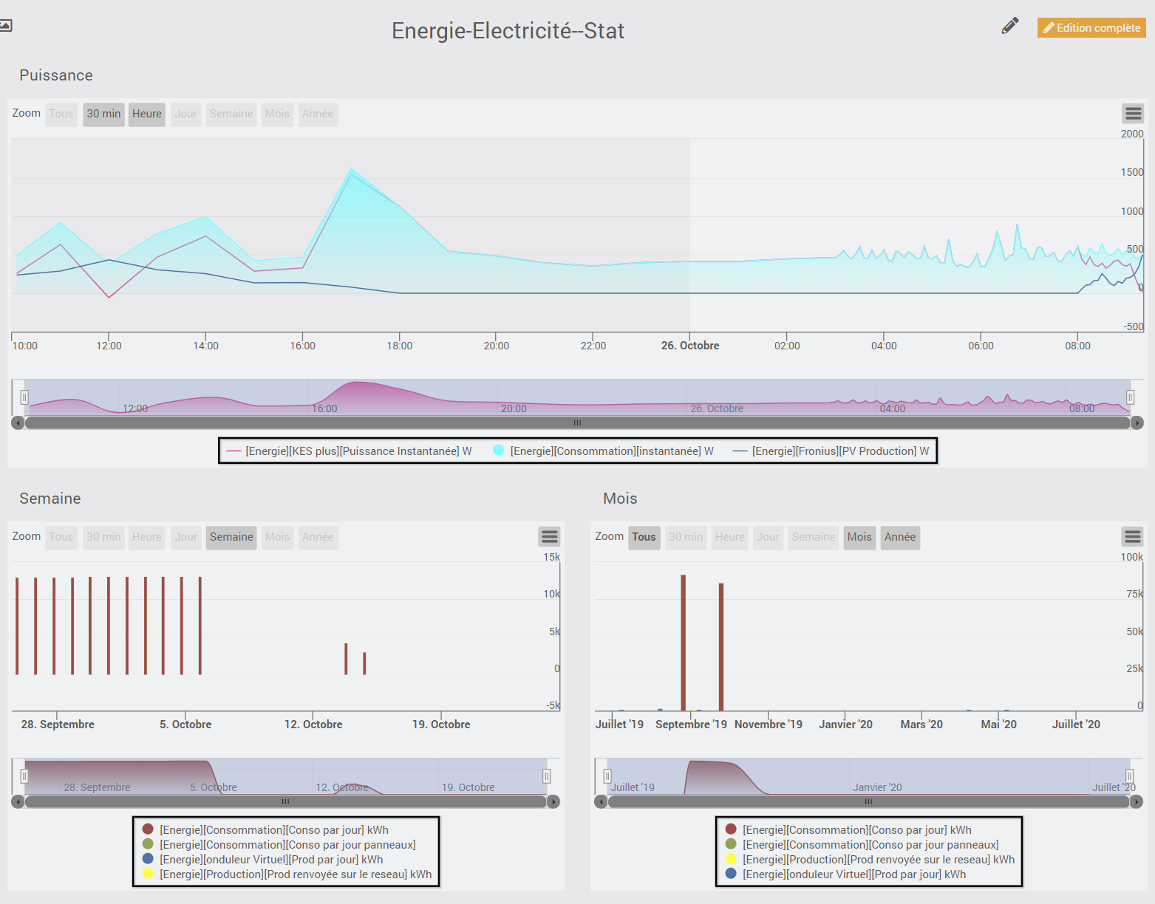This screenshot has width=1155, height=904.
Task: Select Jour zoom in the Mois chart
Action: pyautogui.click(x=769, y=537)
